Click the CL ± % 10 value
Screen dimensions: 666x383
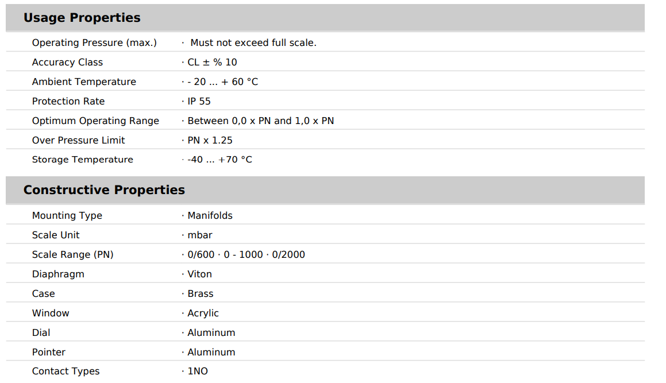tap(212, 63)
